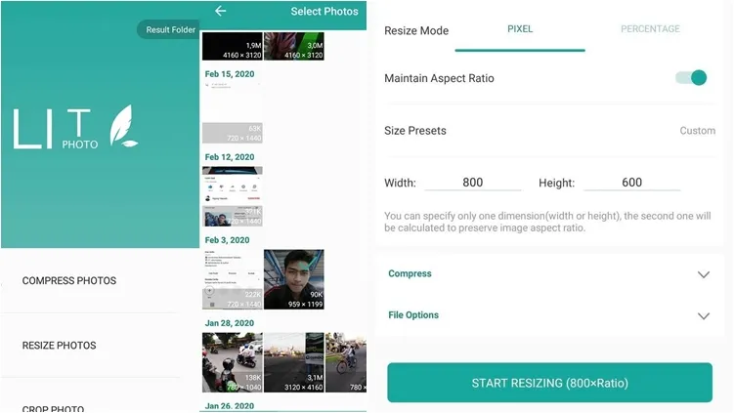Screen dimensions: 734x413
Task: Open the Size Presets Custom dropdown
Action: (697, 131)
